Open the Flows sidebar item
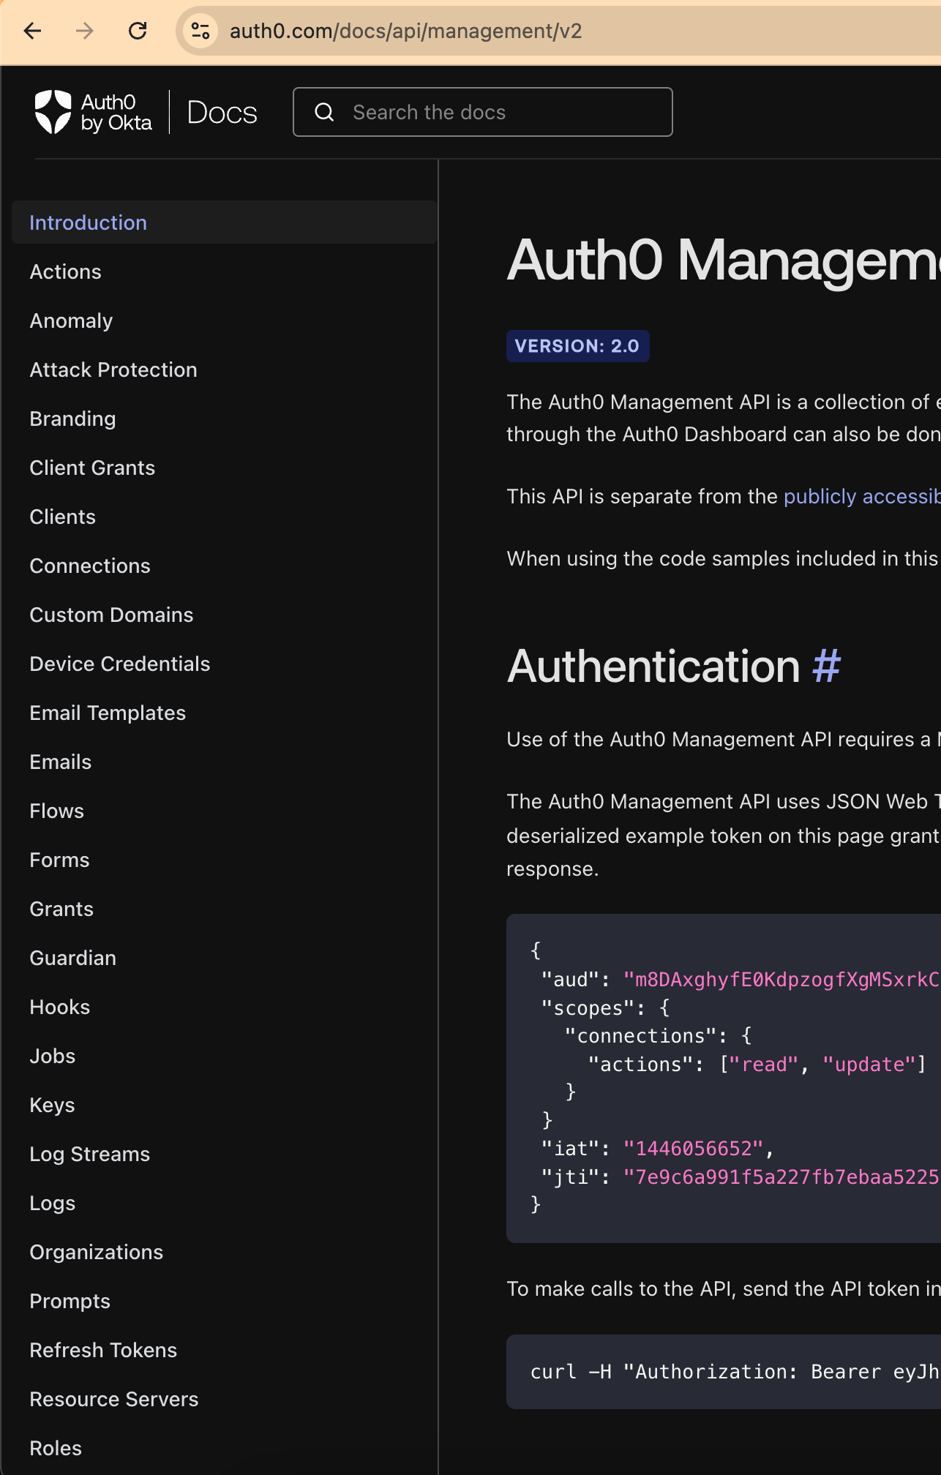This screenshot has width=941, height=1475. [56, 811]
